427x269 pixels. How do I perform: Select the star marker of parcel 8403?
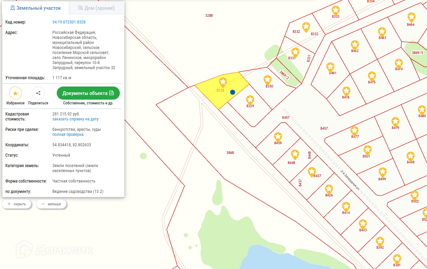pos(363,224)
